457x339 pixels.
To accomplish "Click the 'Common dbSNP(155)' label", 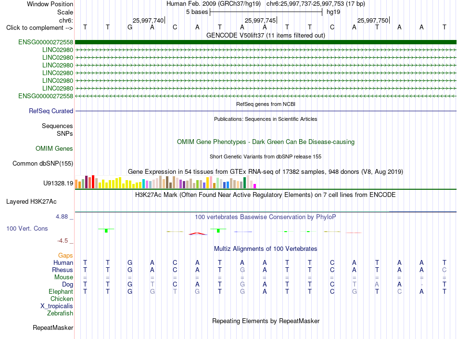I will coord(42,163).
